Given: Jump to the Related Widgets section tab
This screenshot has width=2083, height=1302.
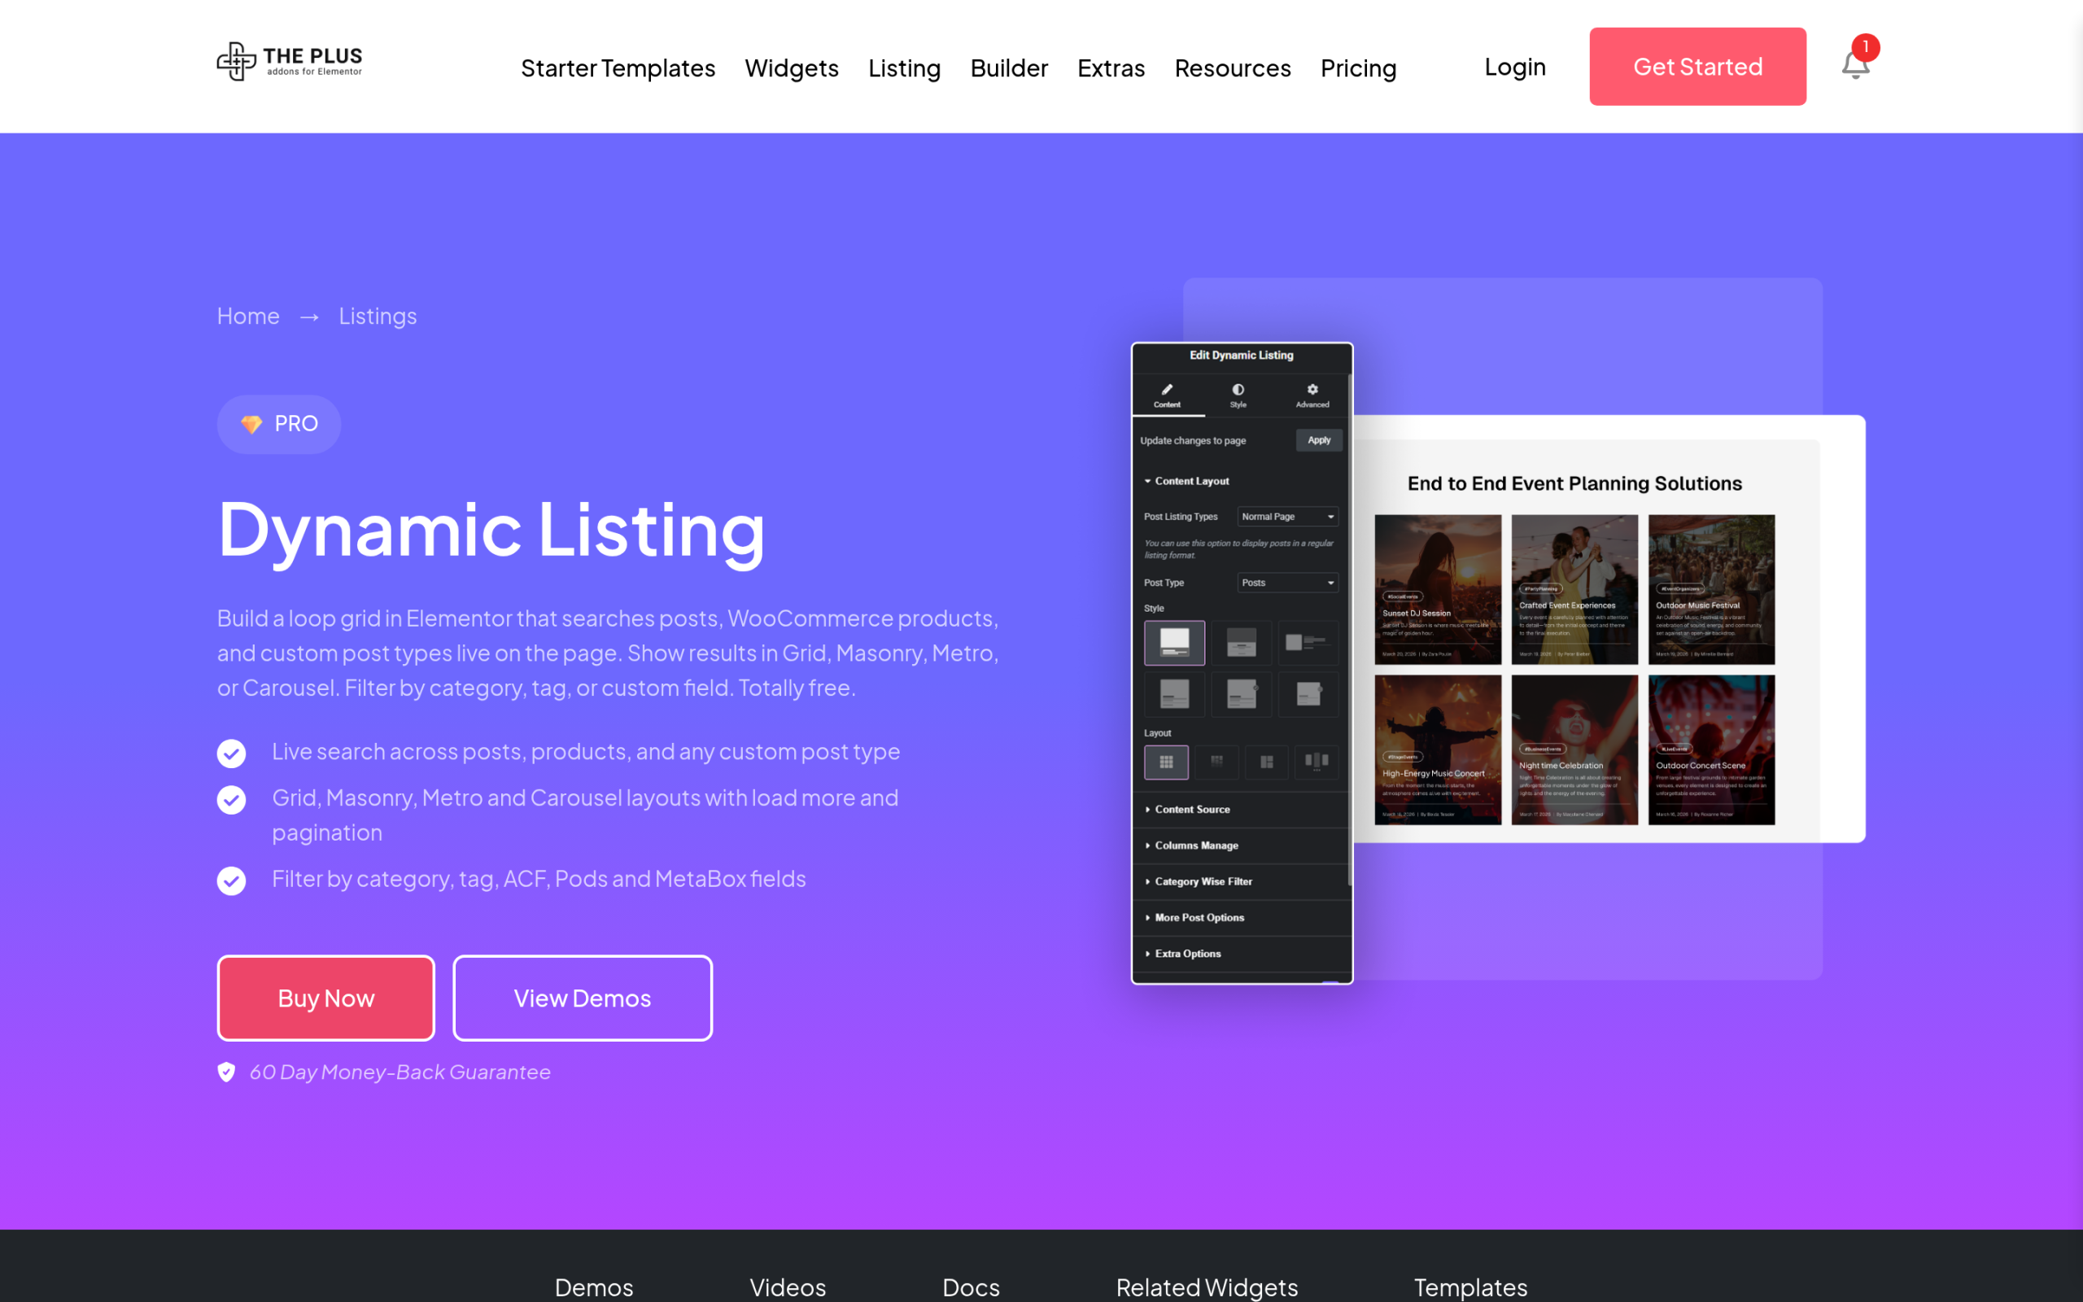Looking at the screenshot, I should [1207, 1287].
